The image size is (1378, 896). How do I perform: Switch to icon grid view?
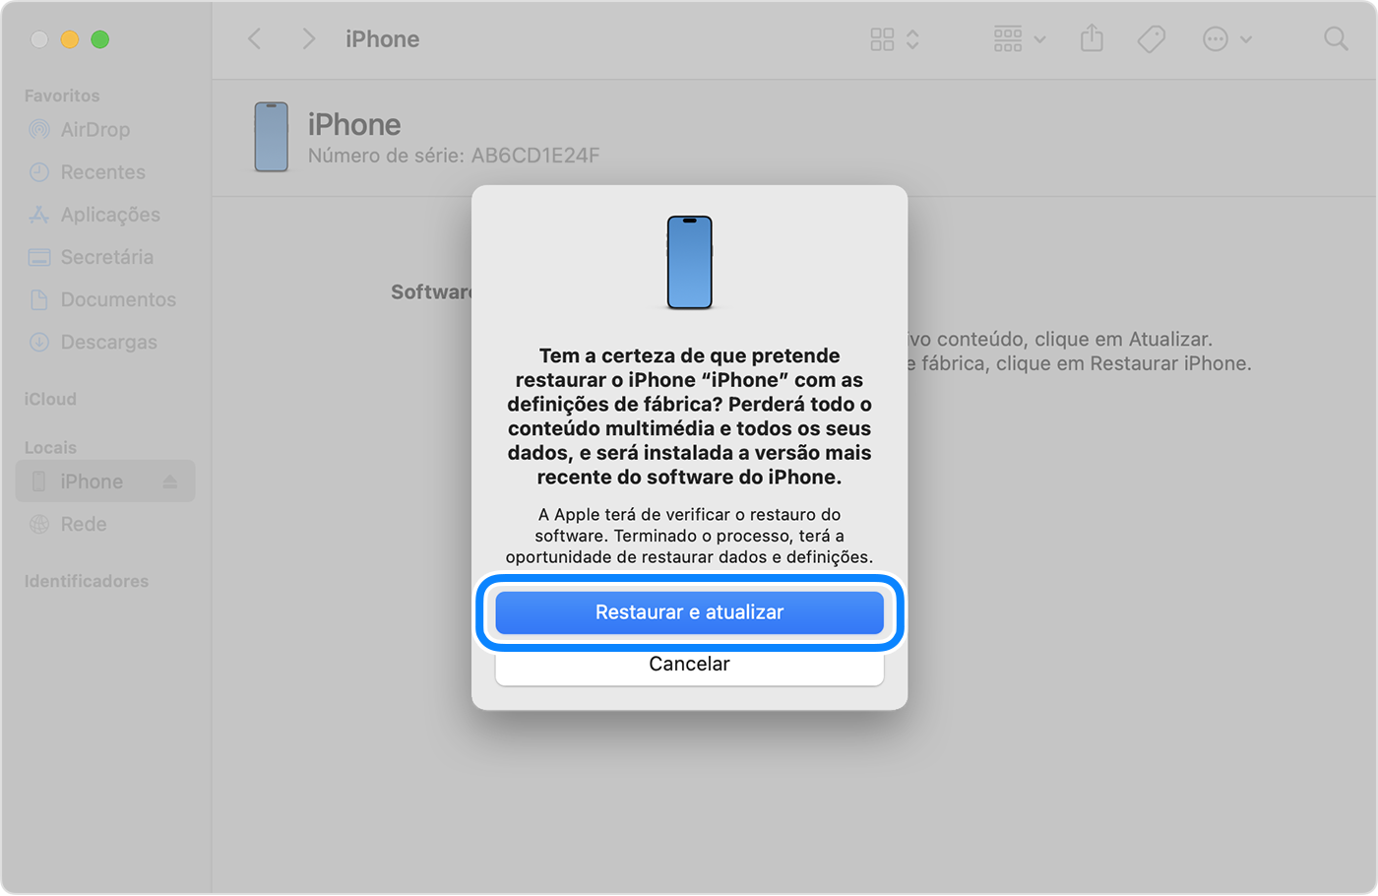pos(883,39)
